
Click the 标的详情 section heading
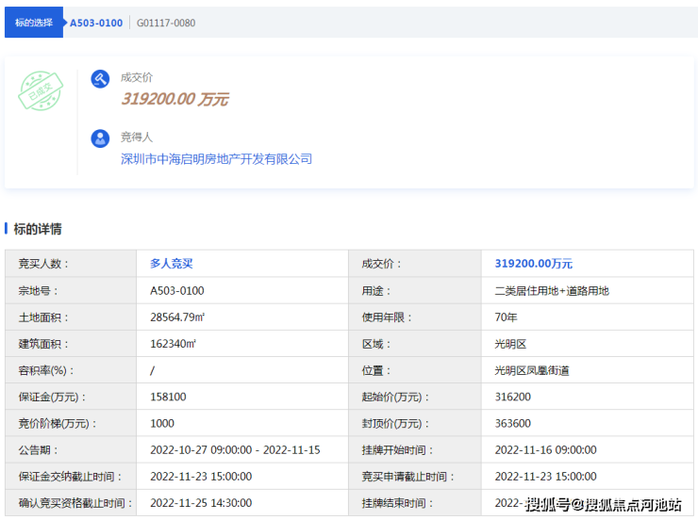(x=38, y=229)
